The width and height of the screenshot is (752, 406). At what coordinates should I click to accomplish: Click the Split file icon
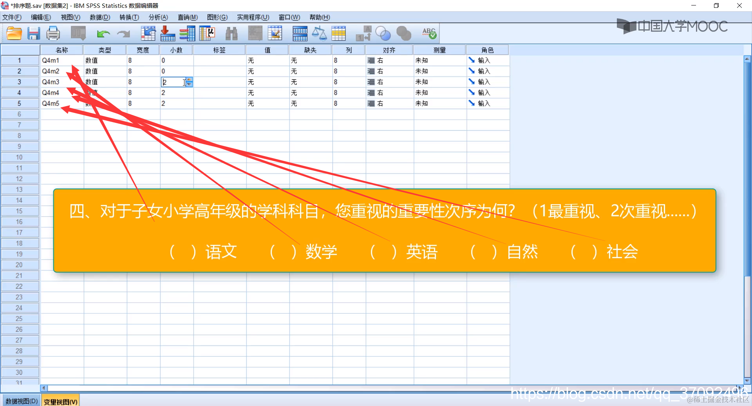(x=300, y=34)
